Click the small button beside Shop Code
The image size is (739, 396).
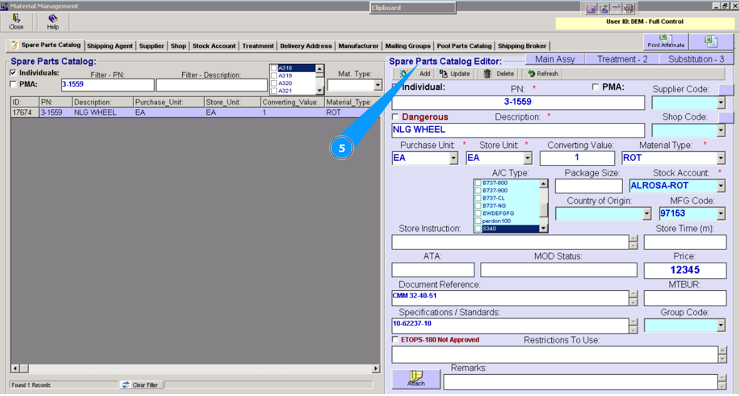[726, 117]
